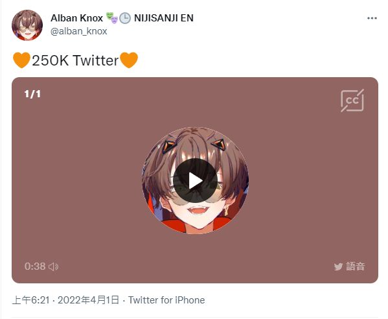Image resolution: width=388 pixels, height=319 pixels.
Task: Click the 語音 voice label
Action: click(x=356, y=266)
